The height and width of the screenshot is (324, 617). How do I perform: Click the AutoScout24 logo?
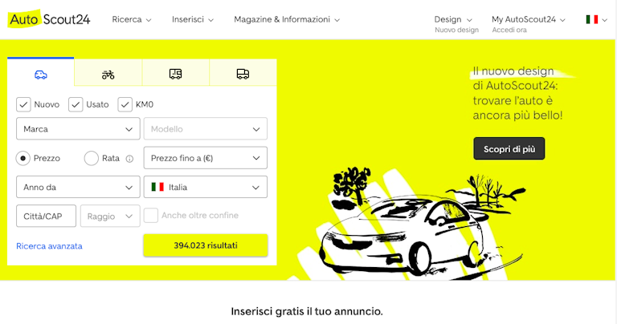(x=49, y=19)
